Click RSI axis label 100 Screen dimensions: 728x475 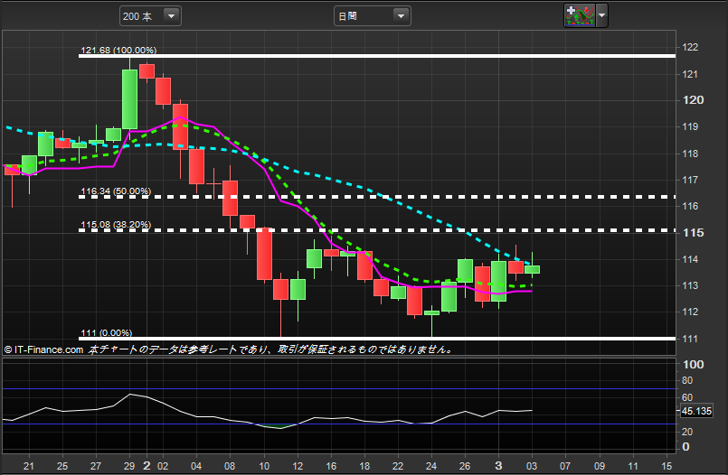pos(693,364)
